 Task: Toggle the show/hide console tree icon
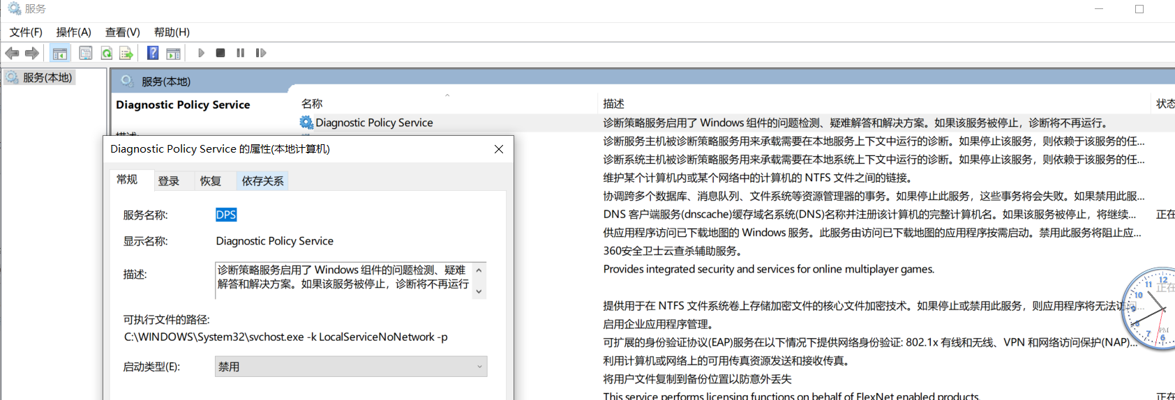pos(60,53)
